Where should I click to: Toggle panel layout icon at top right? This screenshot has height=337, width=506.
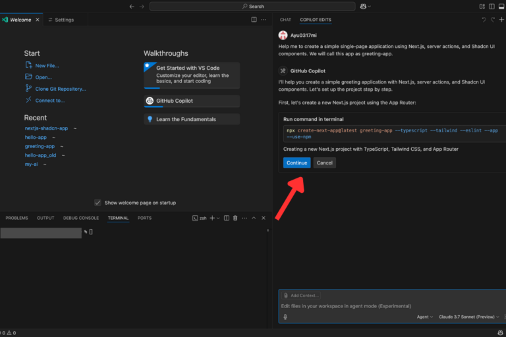pos(501,7)
